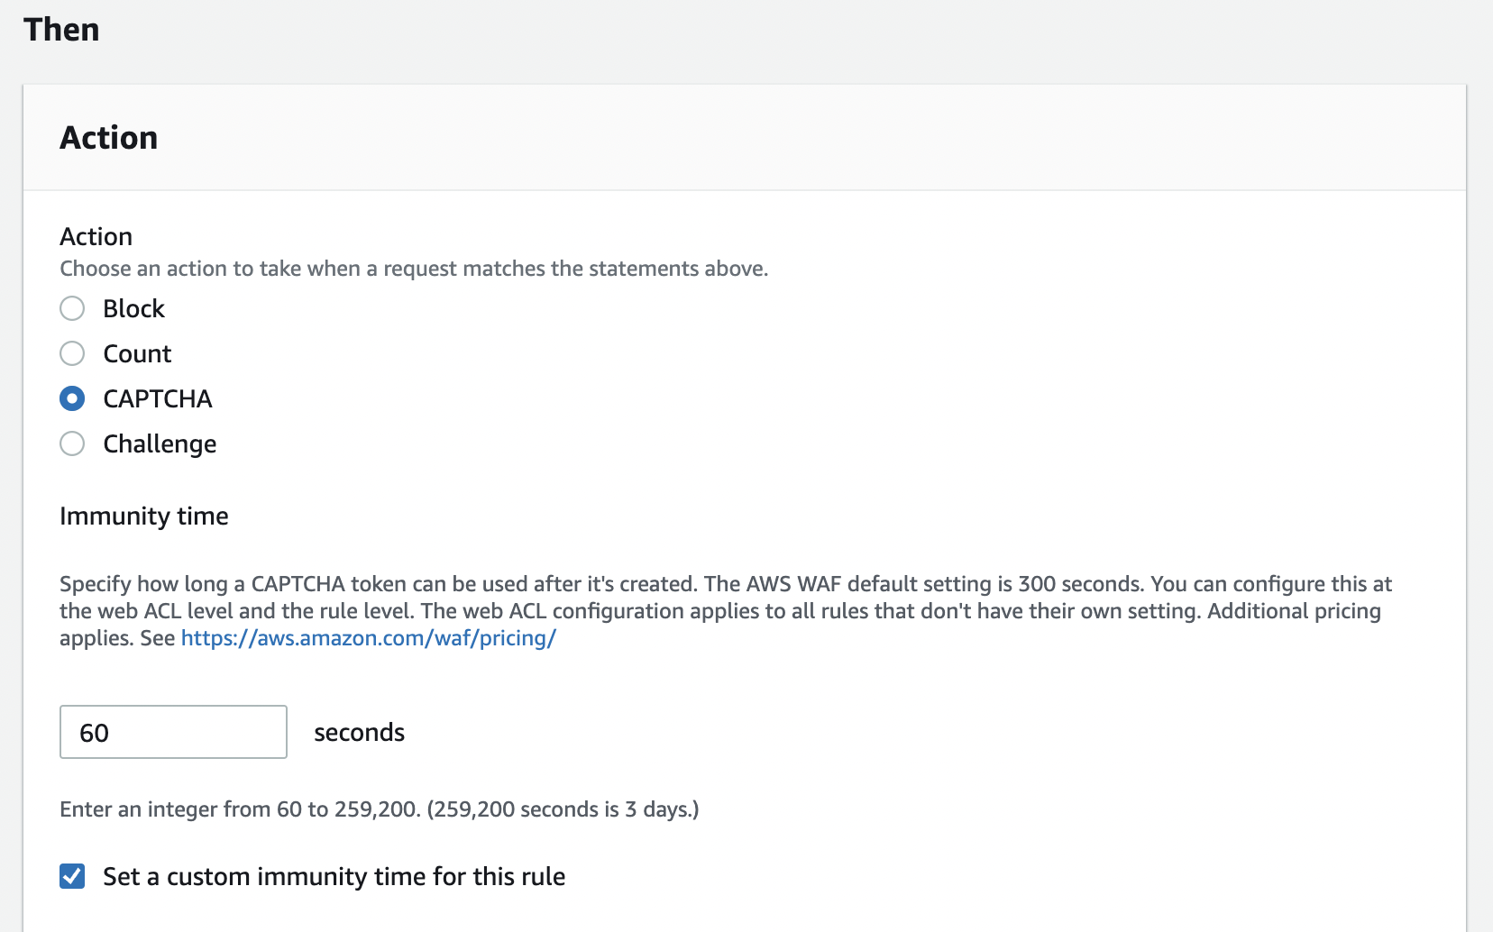
Task: Uncheck the custom immunity time checkbox
Action: [72, 876]
